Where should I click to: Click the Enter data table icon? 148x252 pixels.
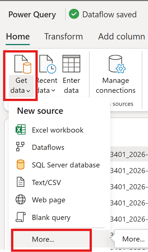coord(71,64)
